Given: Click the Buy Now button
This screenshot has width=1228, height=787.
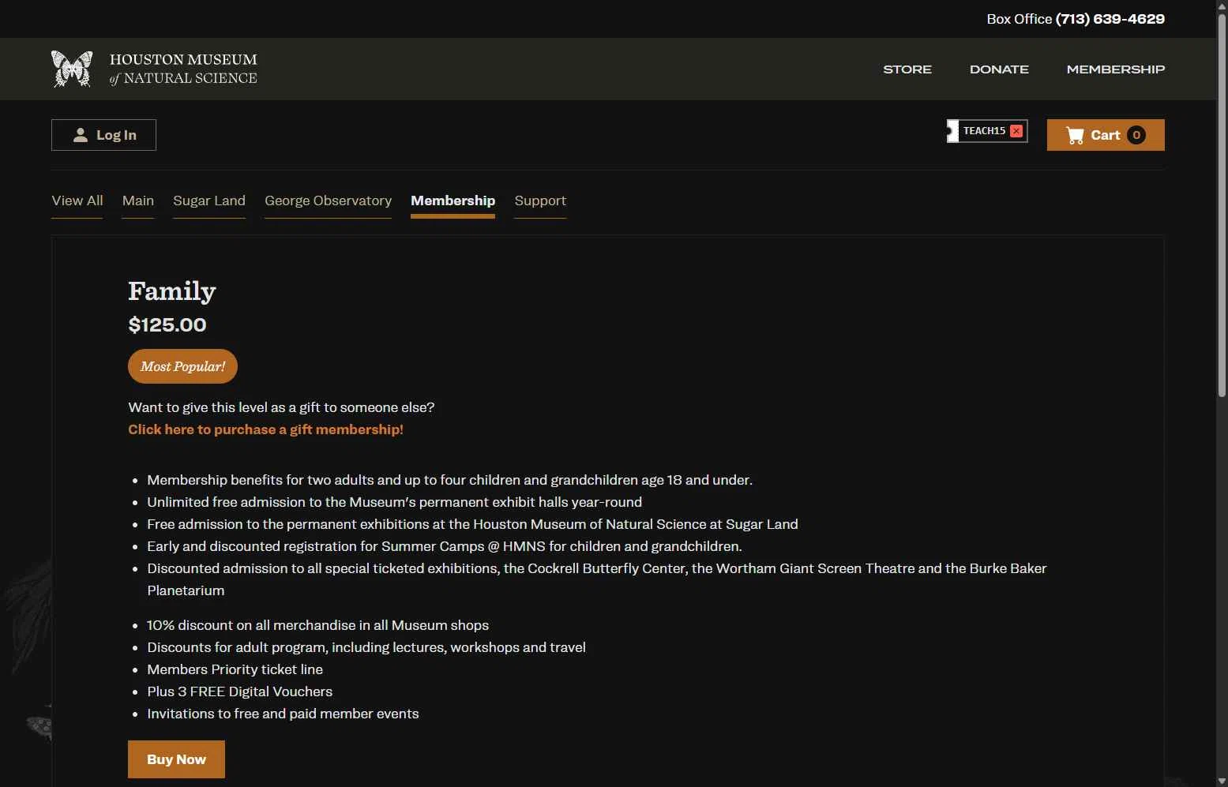Looking at the screenshot, I should point(176,759).
